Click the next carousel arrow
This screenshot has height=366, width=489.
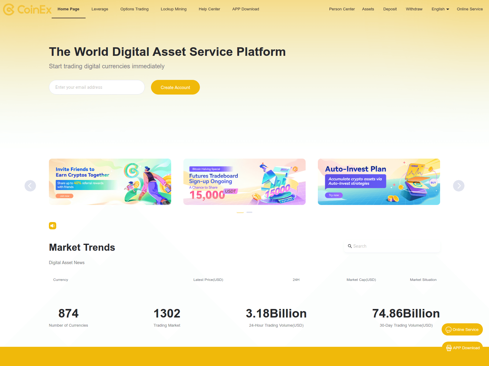pyautogui.click(x=458, y=185)
